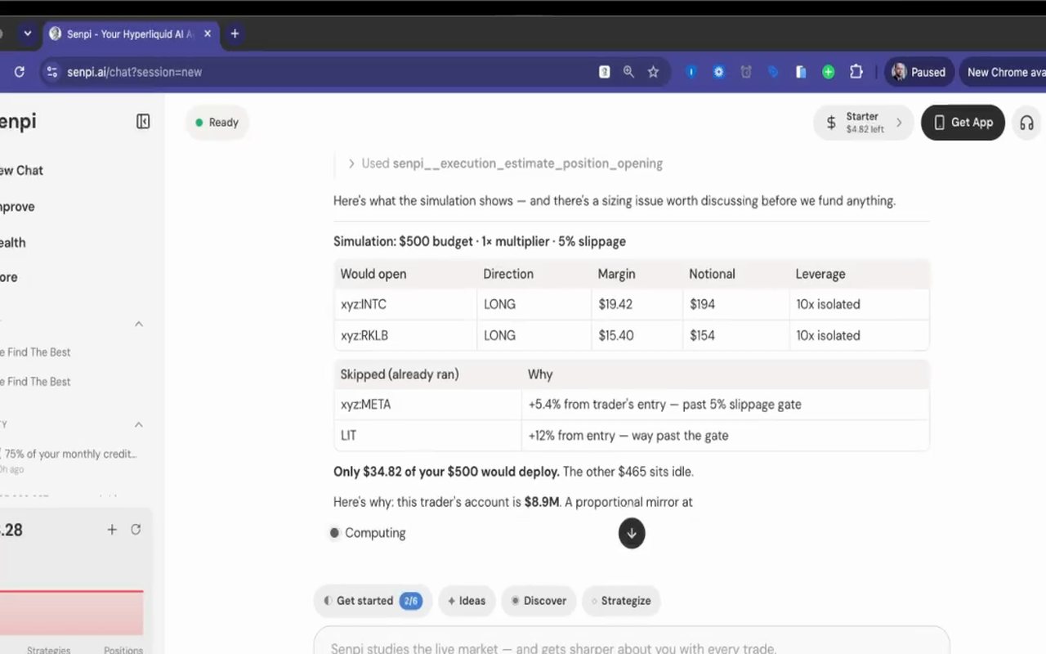Close the Senpi browser tab
This screenshot has width=1046, height=654.
pyautogui.click(x=208, y=34)
